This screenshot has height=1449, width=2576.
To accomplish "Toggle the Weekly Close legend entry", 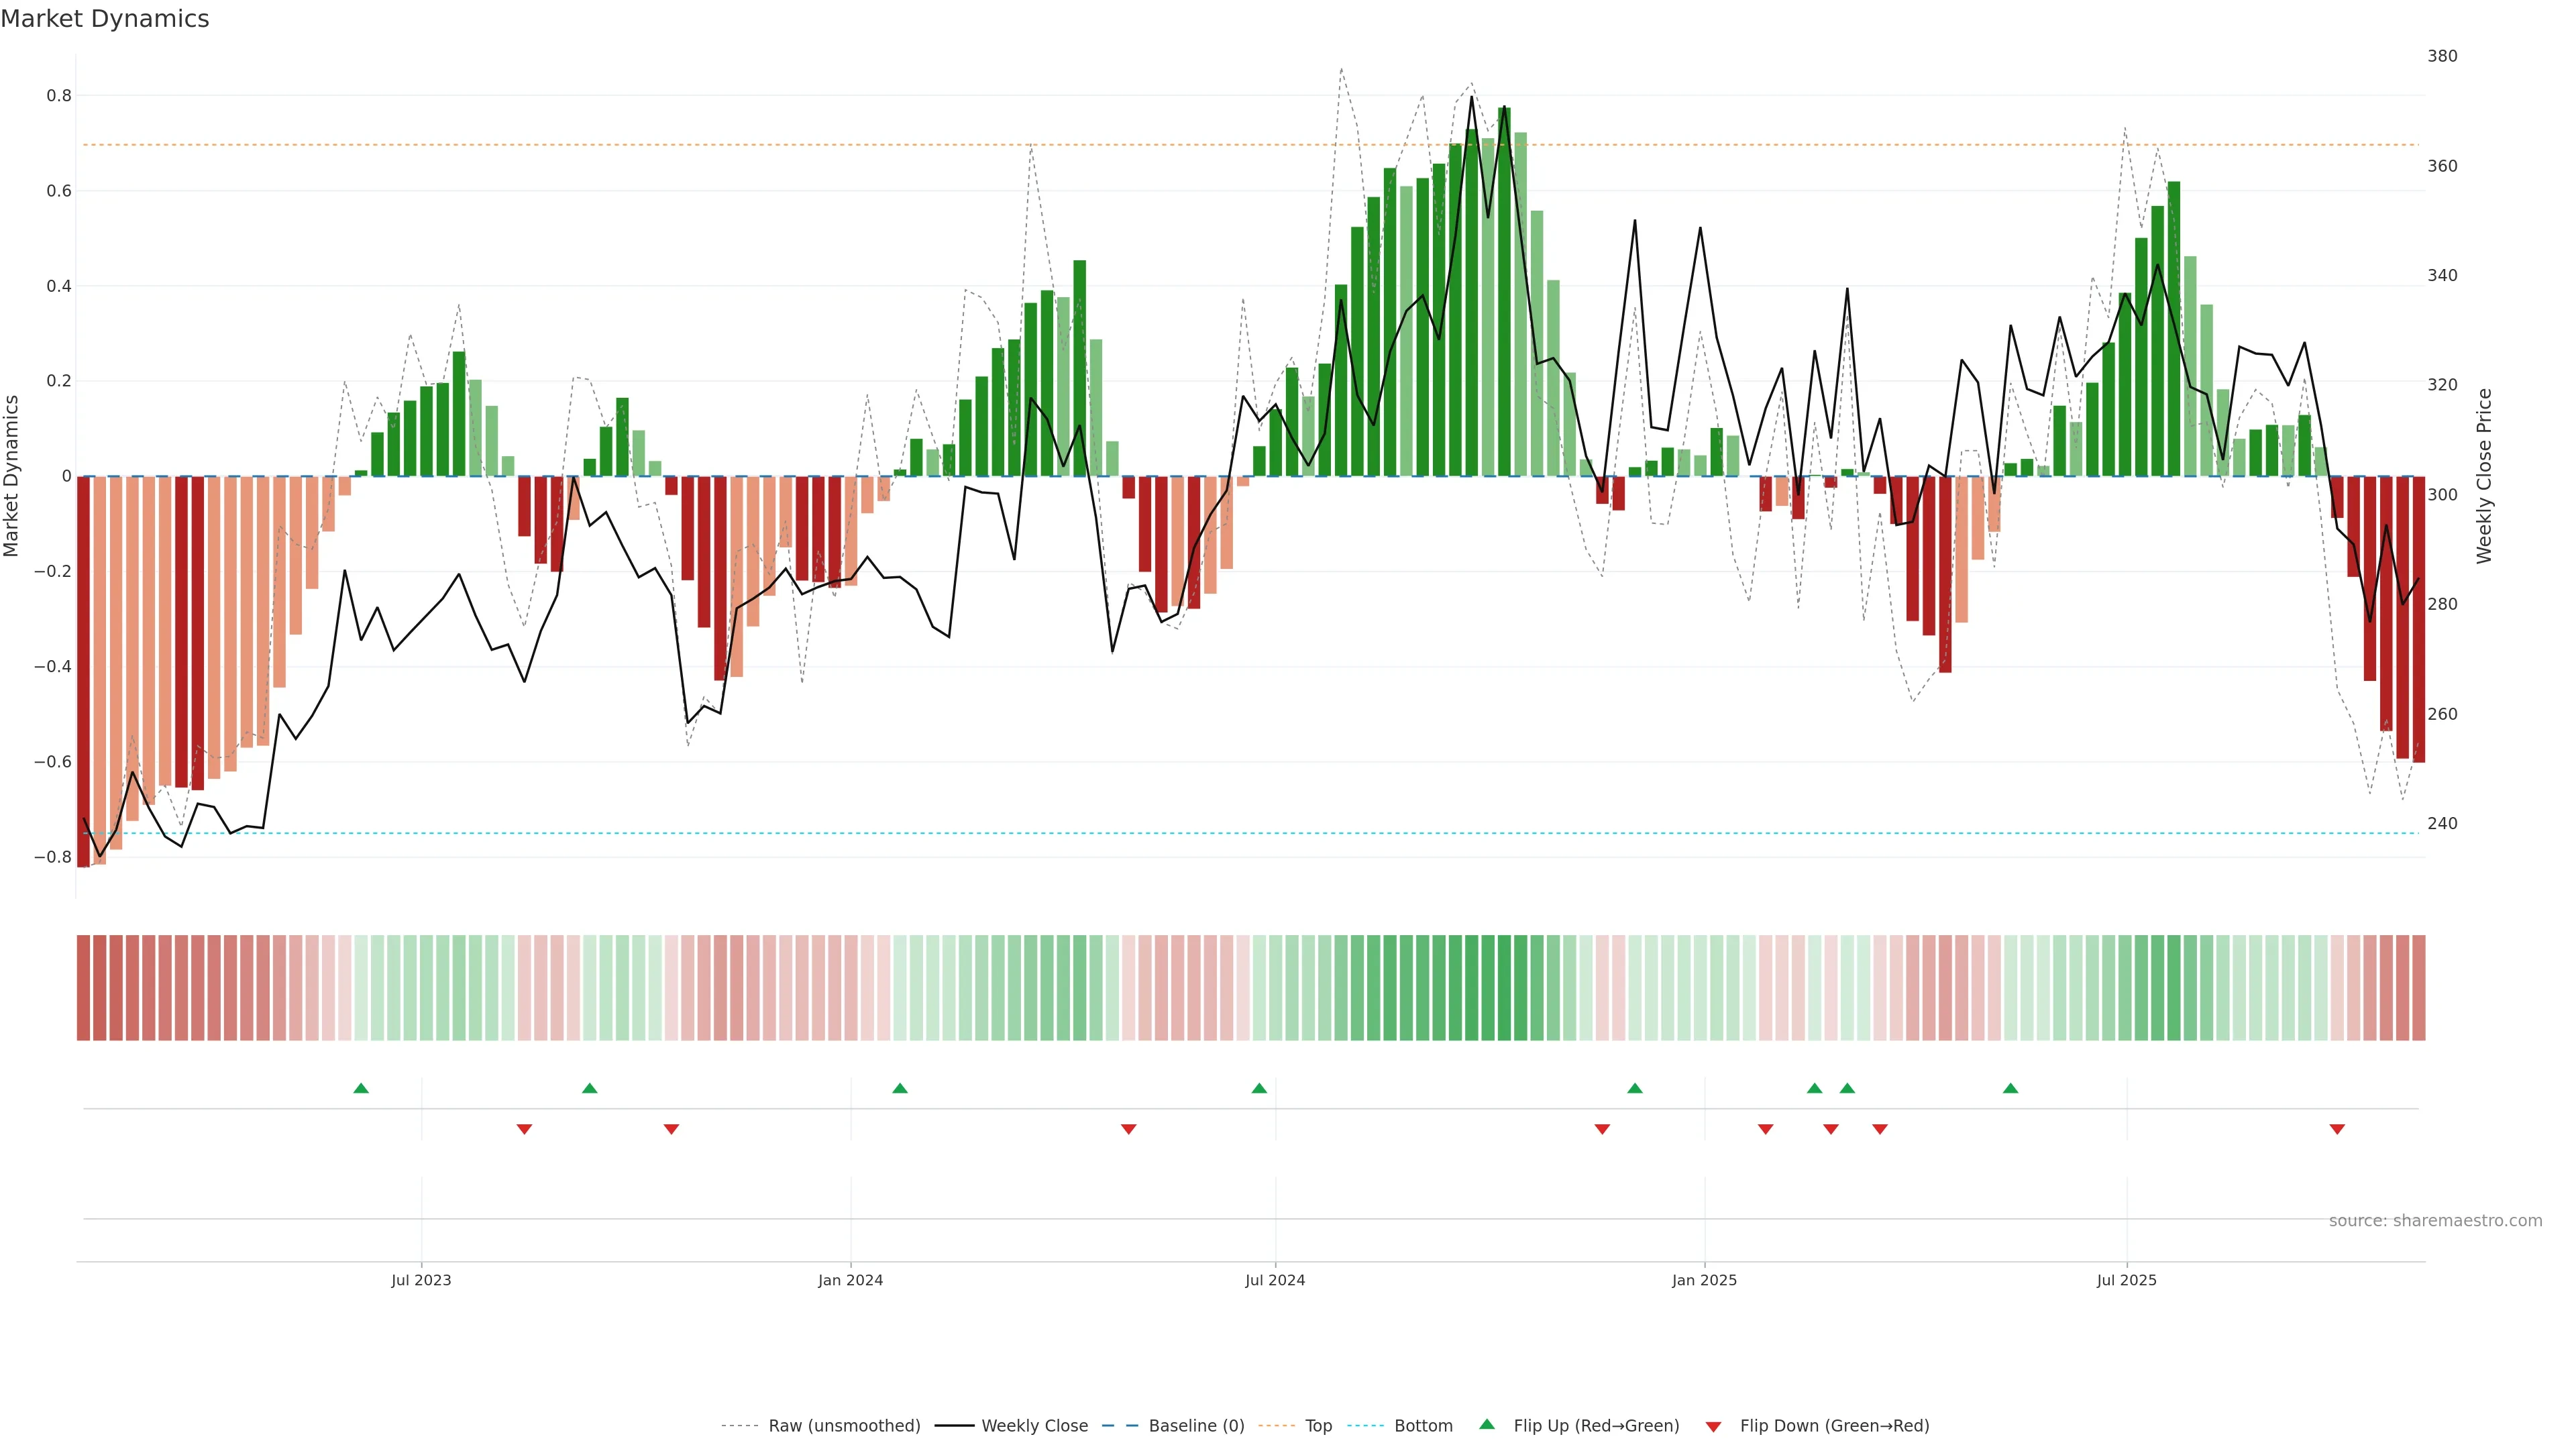I will [x=1034, y=1426].
